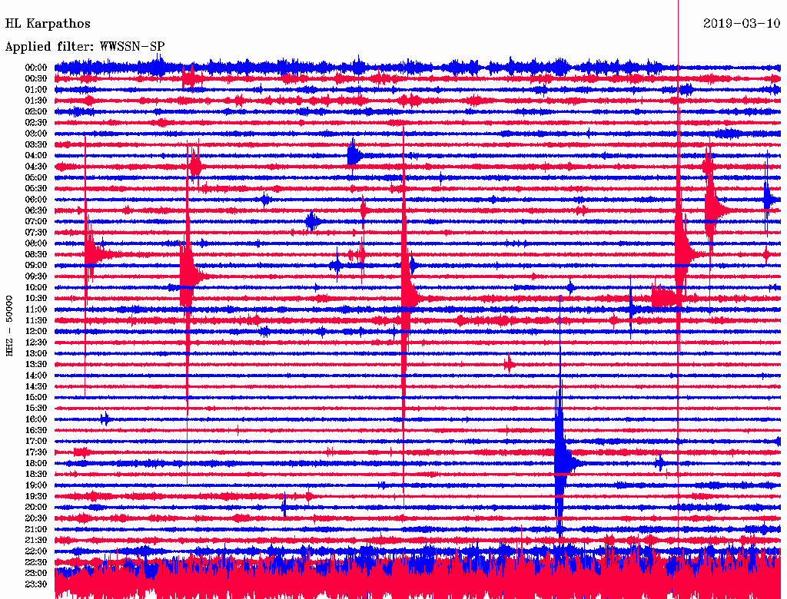
Task: Select the 22:00 time label
Action: point(36,551)
